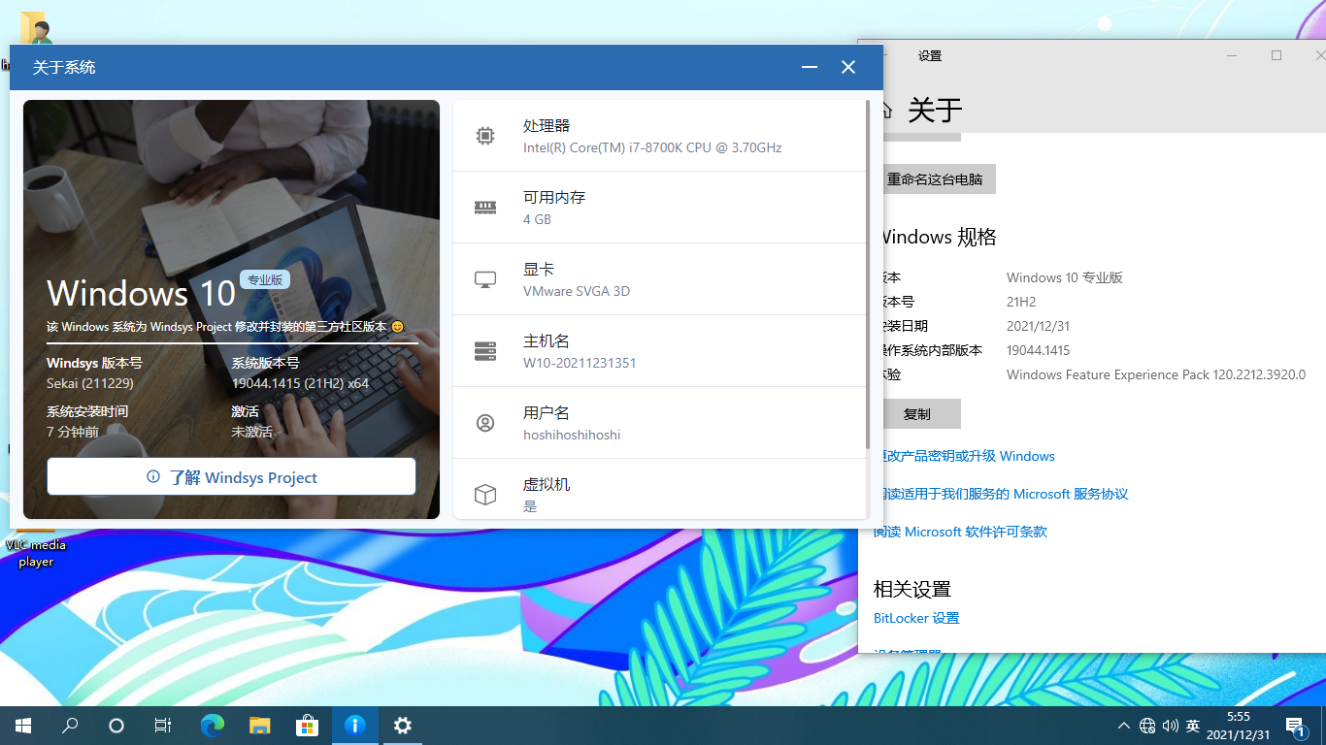
Task: Click the 重命名这台电脑 button
Action: [x=936, y=179]
